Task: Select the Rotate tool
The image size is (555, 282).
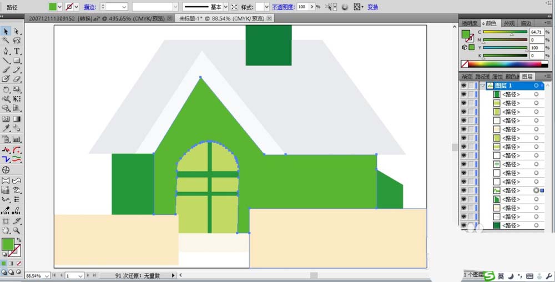Action: (6, 89)
